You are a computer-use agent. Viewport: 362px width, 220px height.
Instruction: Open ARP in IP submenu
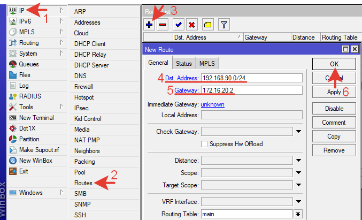80,12
